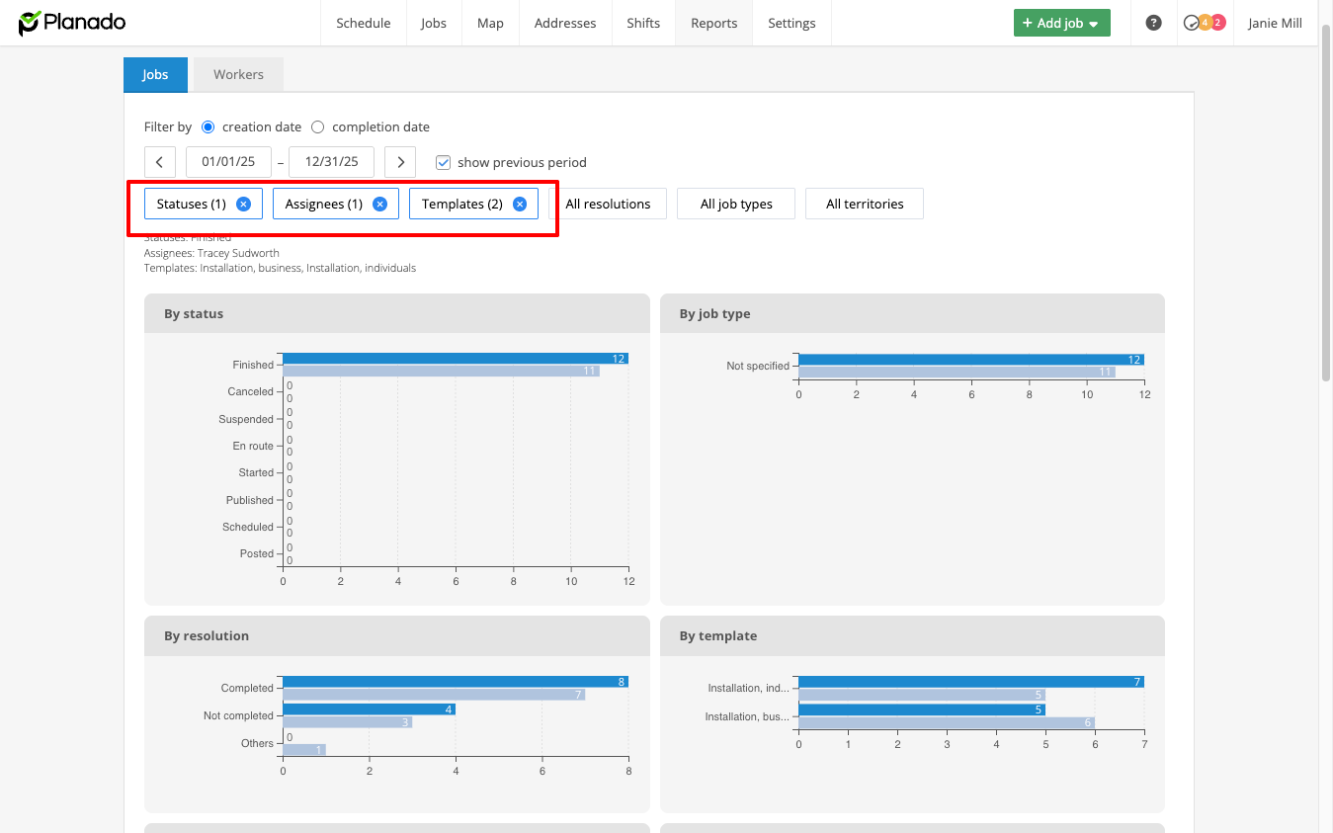Clear the Assignees filter using X icon
The image size is (1333, 833).
[379, 204]
